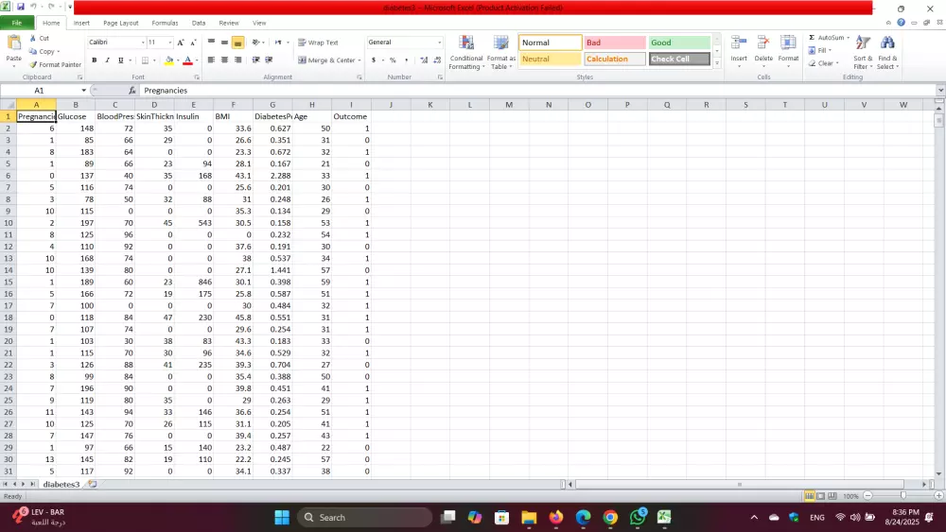Switch to the Page Layout tab

[121, 23]
